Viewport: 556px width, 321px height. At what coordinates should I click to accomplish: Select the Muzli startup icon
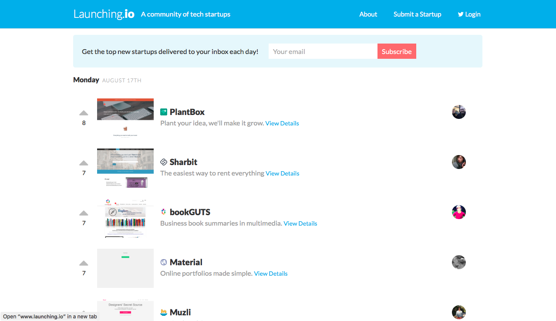[x=164, y=312]
